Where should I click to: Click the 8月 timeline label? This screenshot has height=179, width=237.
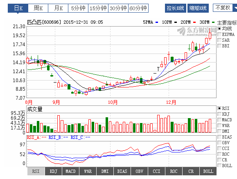pos(29,102)
